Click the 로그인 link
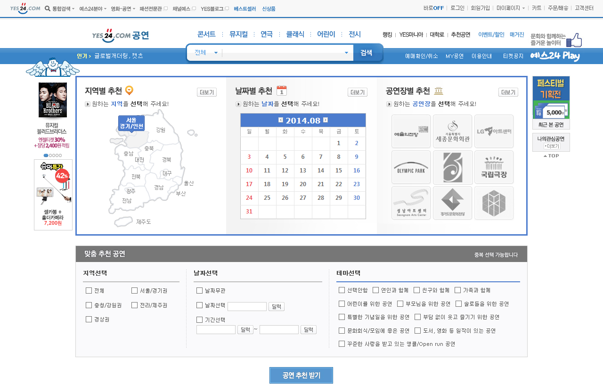Image resolution: width=603 pixels, height=385 pixels. click(x=457, y=8)
